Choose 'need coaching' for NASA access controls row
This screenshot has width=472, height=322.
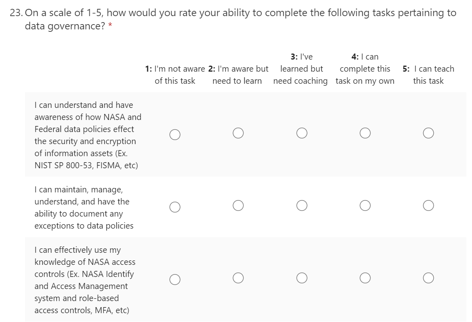(302, 278)
